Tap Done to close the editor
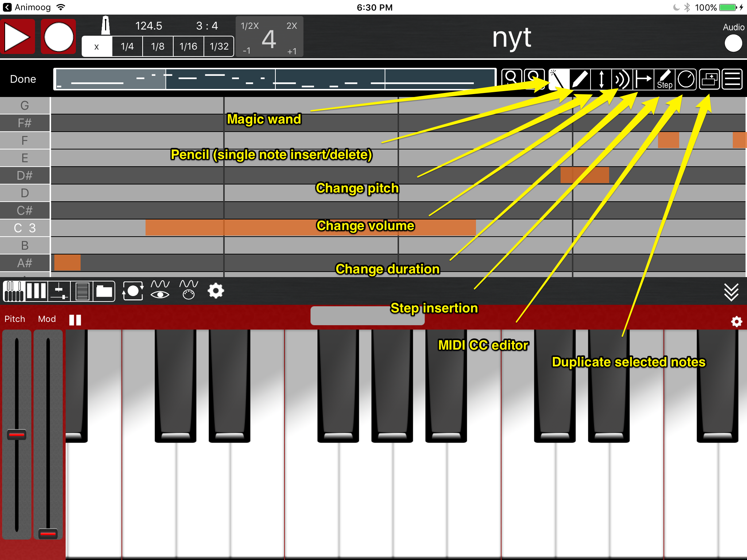Viewport: 747px width, 560px height. (23, 79)
